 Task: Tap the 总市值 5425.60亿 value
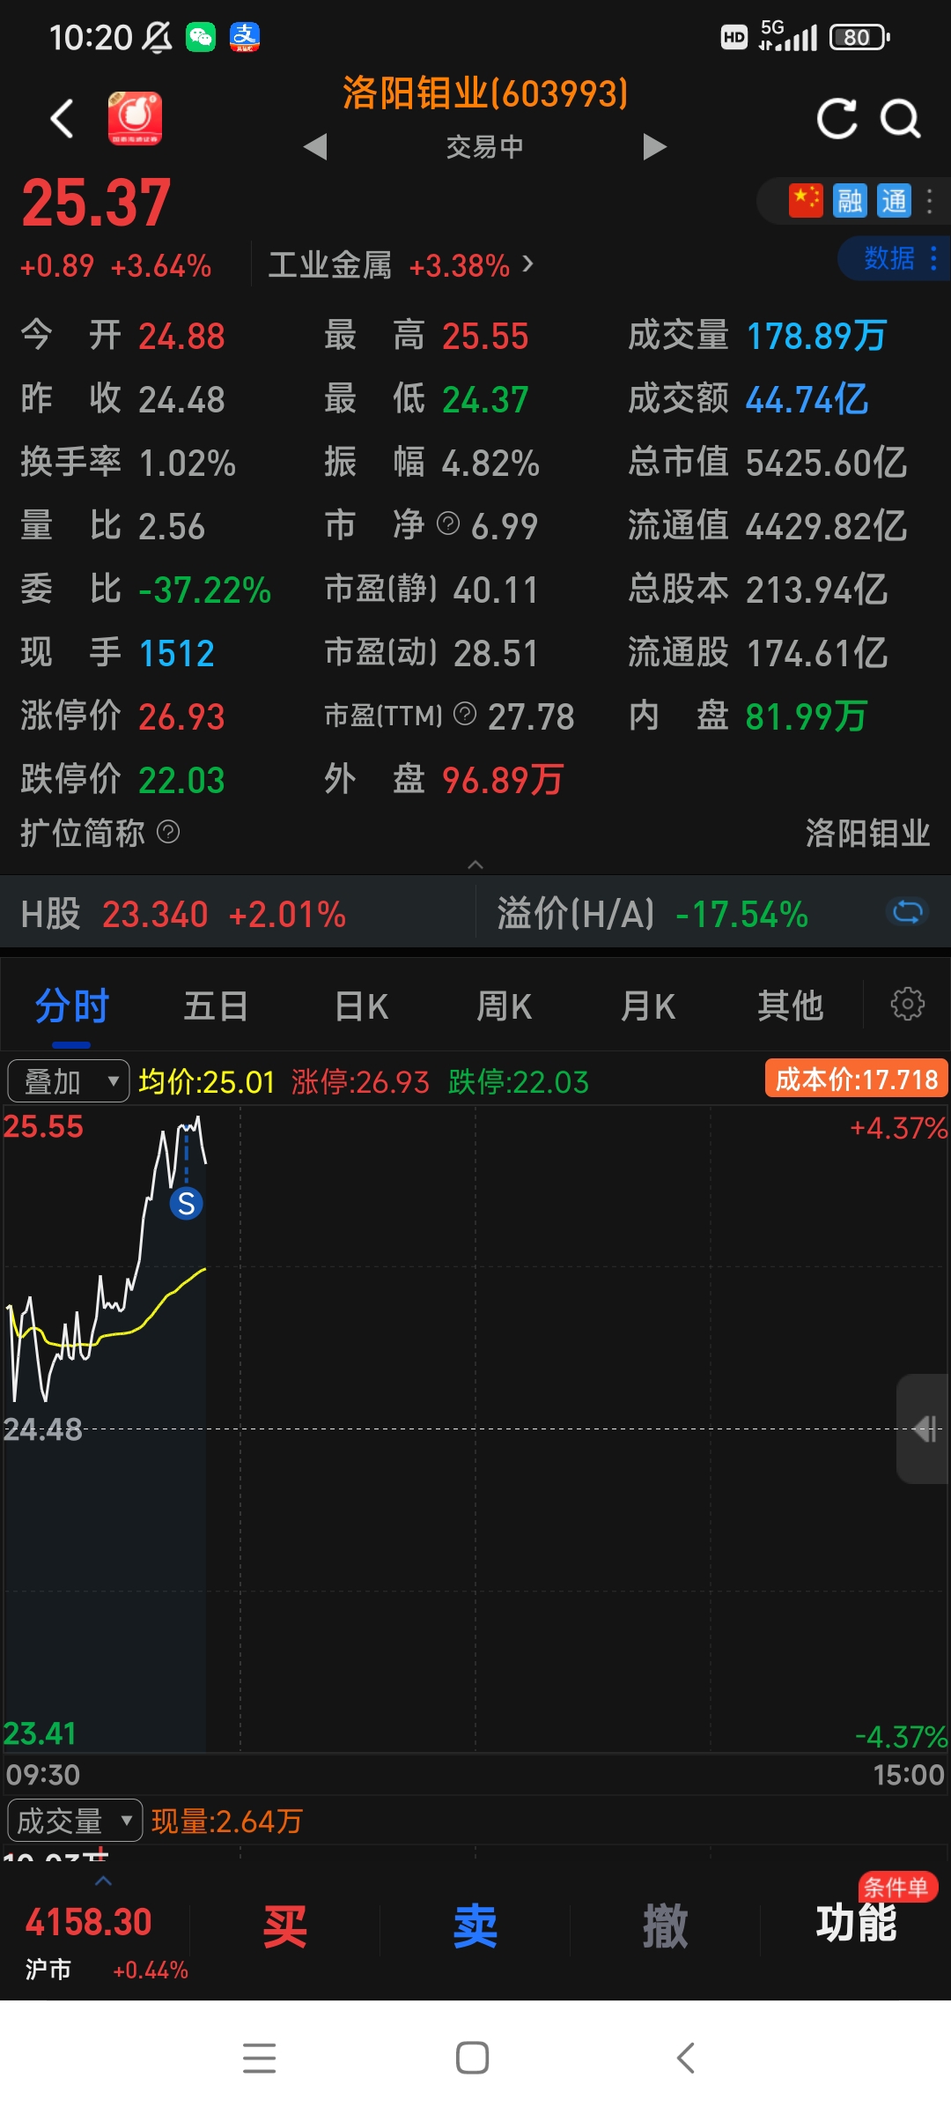[x=827, y=463]
